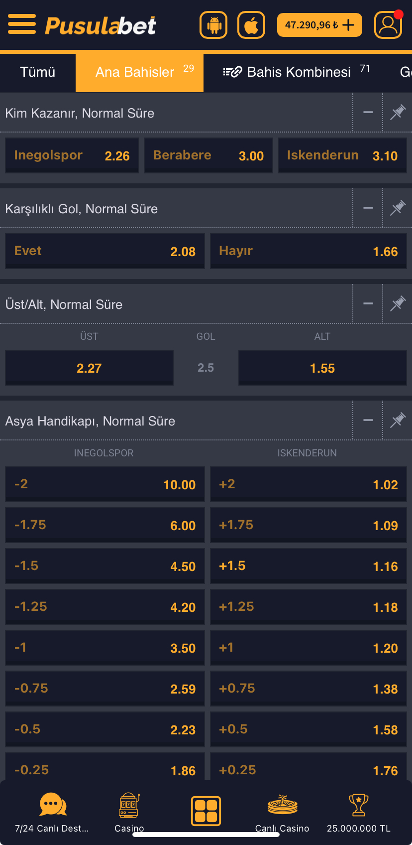Pin the Asya Handikapı market
412x845 pixels.
pos(398,421)
